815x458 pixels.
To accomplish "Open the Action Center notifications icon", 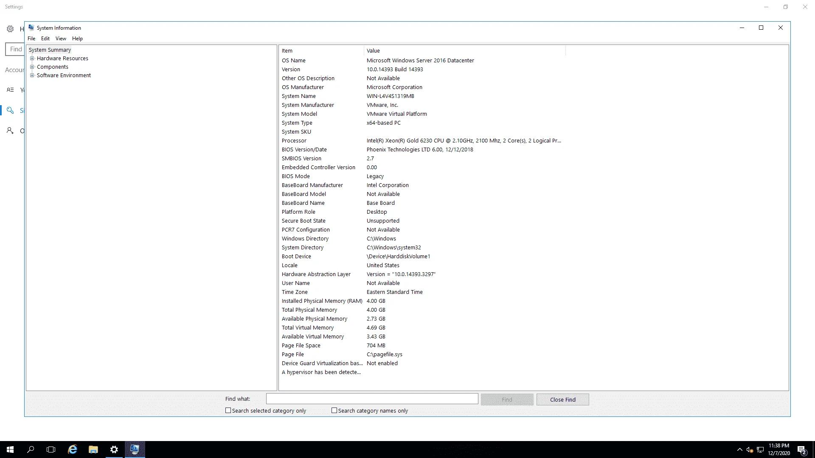I will click(802, 450).
